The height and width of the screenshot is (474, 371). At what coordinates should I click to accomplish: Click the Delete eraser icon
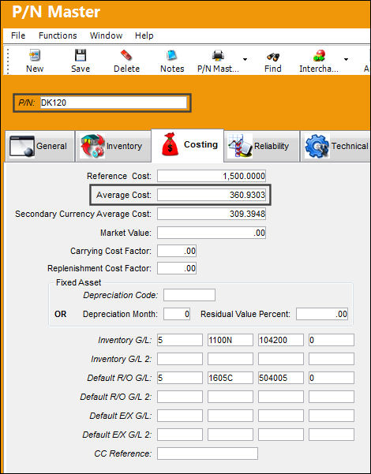[126, 56]
